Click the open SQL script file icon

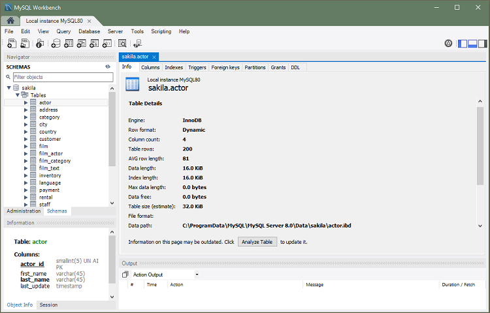pyautogui.click(x=24, y=44)
